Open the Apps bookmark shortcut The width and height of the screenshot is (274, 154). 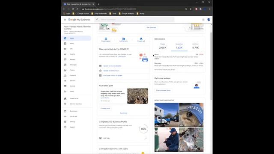[67, 13]
